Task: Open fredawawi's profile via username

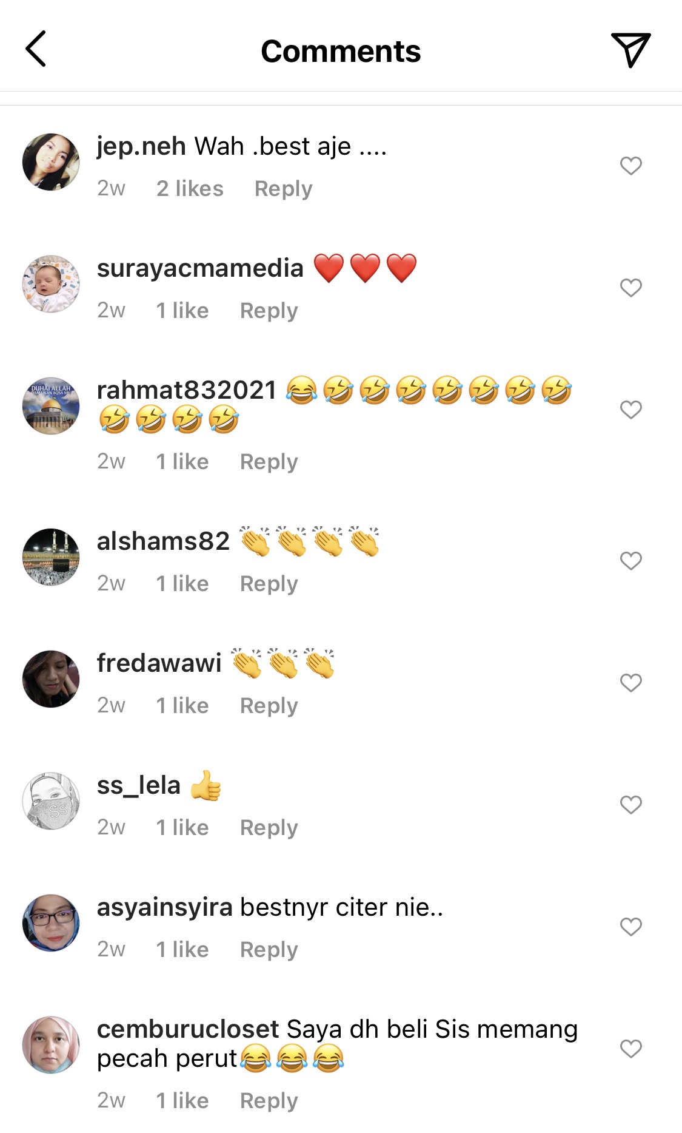Action: coord(159,663)
